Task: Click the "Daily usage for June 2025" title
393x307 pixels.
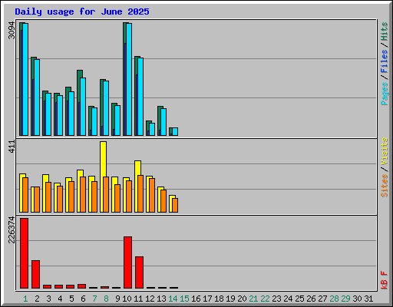Action: coord(82,12)
